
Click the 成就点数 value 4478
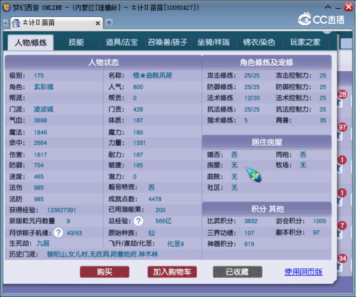coord(155,199)
